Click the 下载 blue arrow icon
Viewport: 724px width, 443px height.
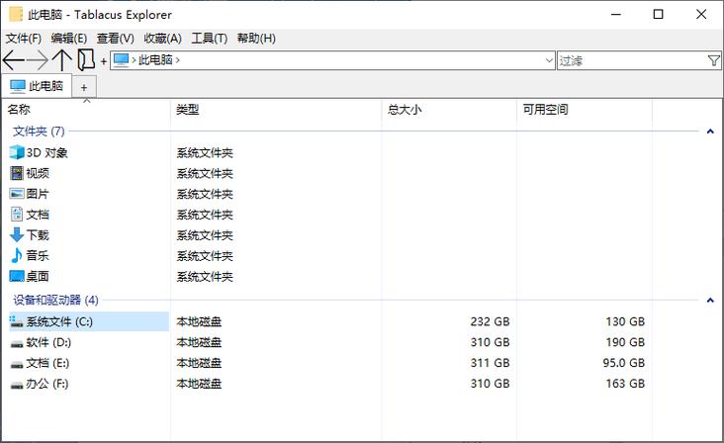[17, 235]
